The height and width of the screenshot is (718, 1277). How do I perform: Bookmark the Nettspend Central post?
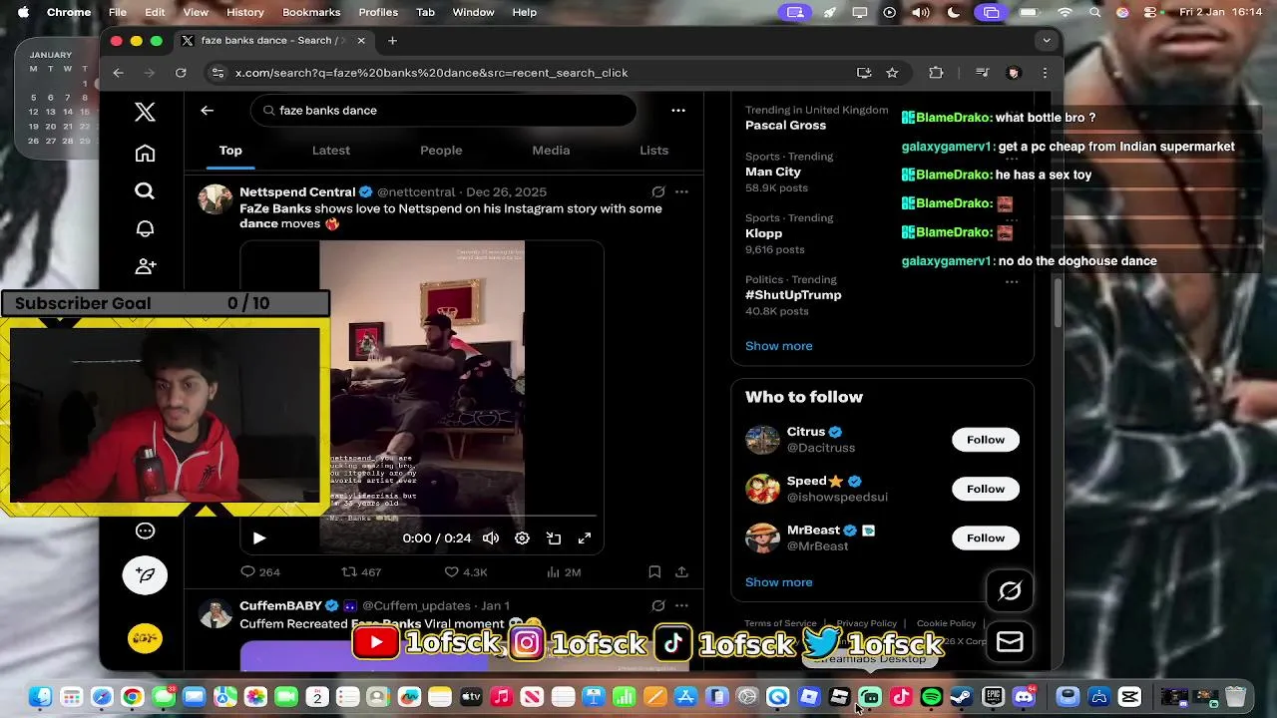tap(654, 571)
